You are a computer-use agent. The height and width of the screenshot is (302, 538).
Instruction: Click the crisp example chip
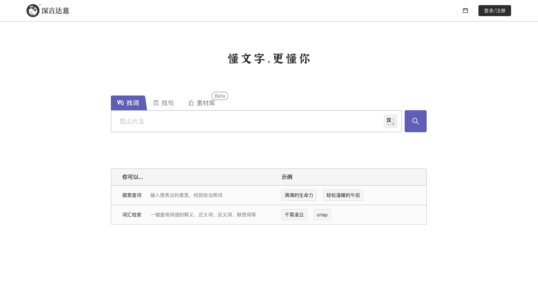click(322, 214)
